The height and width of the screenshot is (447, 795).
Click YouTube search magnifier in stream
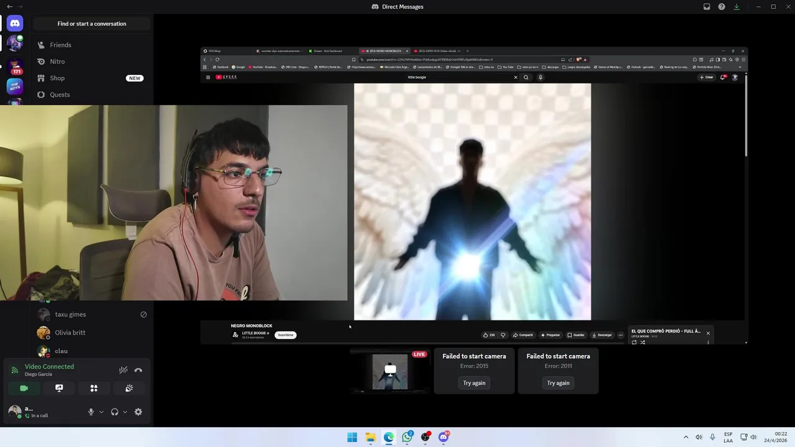point(526,78)
